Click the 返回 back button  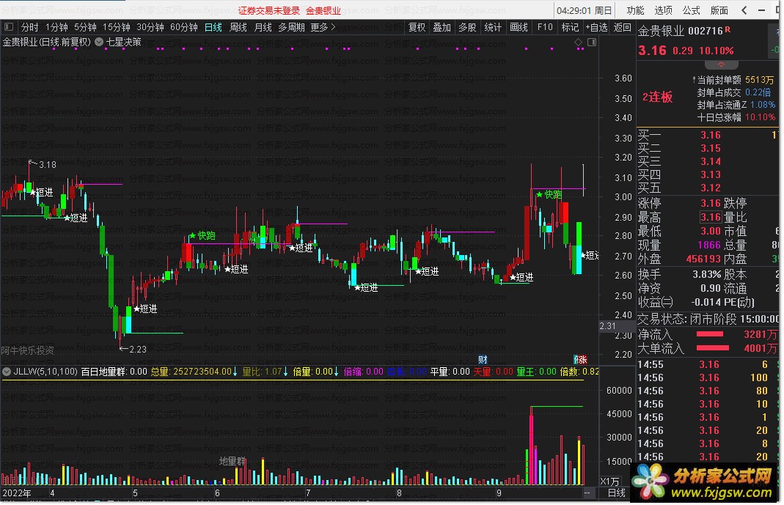tap(623, 27)
